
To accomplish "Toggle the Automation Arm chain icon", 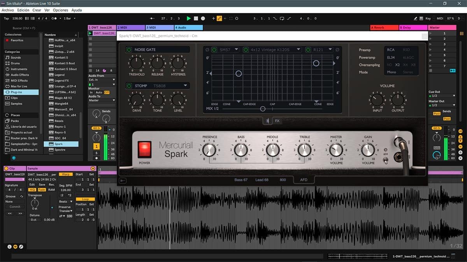I will (219, 18).
